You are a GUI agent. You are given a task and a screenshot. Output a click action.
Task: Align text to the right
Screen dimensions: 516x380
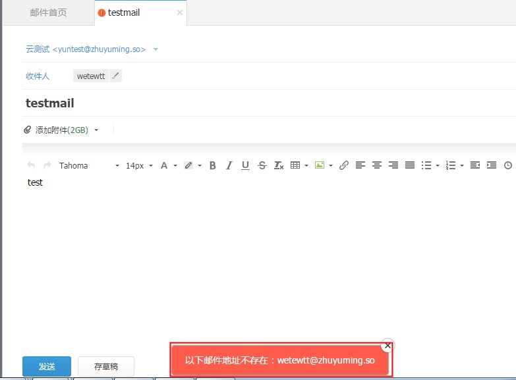point(393,165)
